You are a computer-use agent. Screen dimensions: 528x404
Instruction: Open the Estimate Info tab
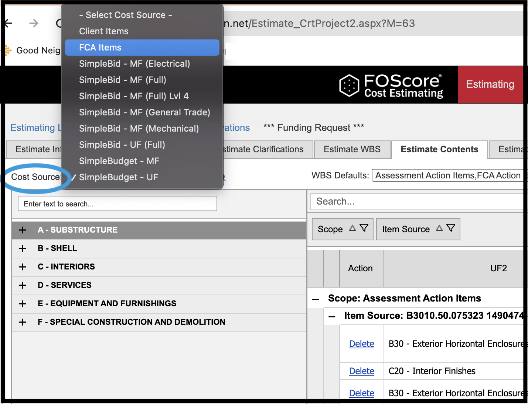click(x=34, y=149)
